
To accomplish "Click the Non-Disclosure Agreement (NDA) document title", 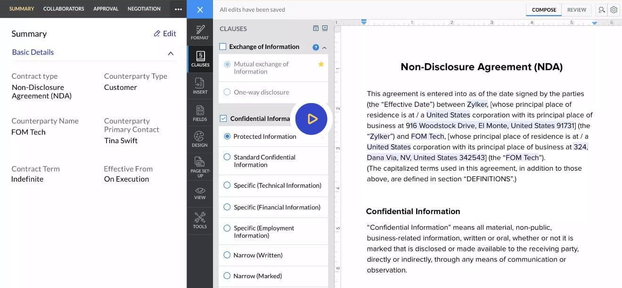I will 482,67.
